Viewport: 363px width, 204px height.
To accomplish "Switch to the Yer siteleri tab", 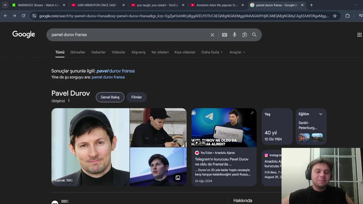I will click(x=160, y=52).
